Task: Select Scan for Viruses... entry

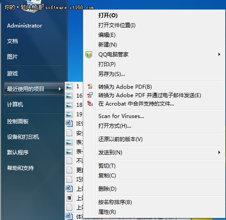Action: pyautogui.click(x=121, y=116)
